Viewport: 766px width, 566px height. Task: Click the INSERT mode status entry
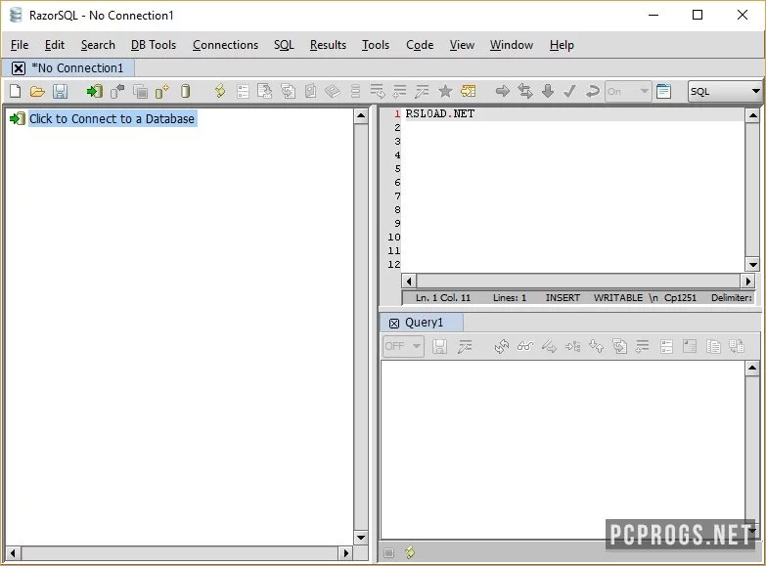click(563, 298)
